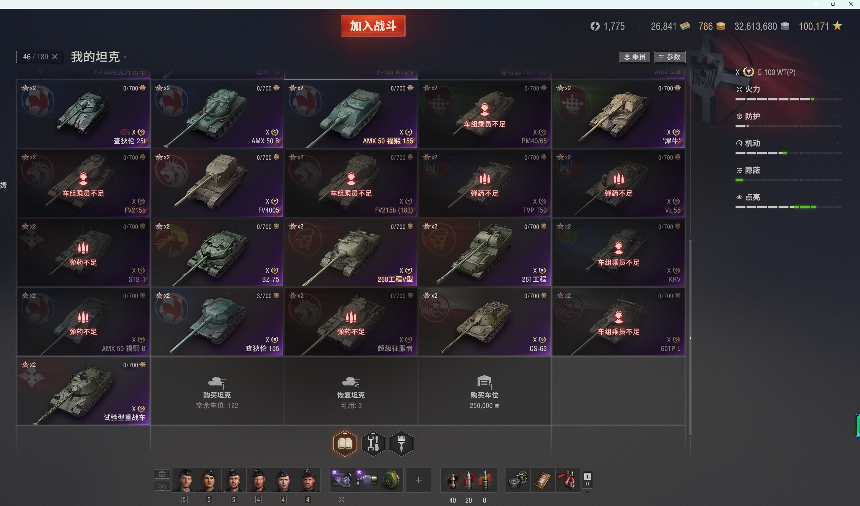Image resolution: width=860 pixels, height=506 pixels.
Task: Open the exterior paintbrush customization icon
Action: [401, 443]
